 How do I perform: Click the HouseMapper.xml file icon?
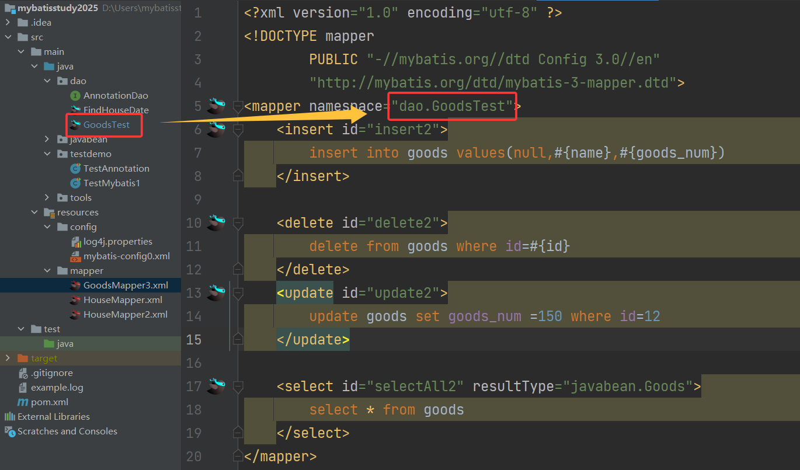(75, 300)
